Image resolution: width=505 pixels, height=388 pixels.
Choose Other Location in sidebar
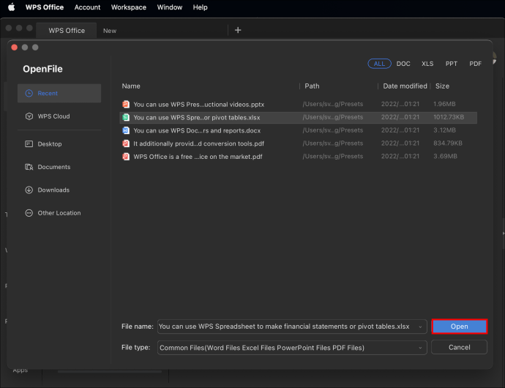point(59,213)
